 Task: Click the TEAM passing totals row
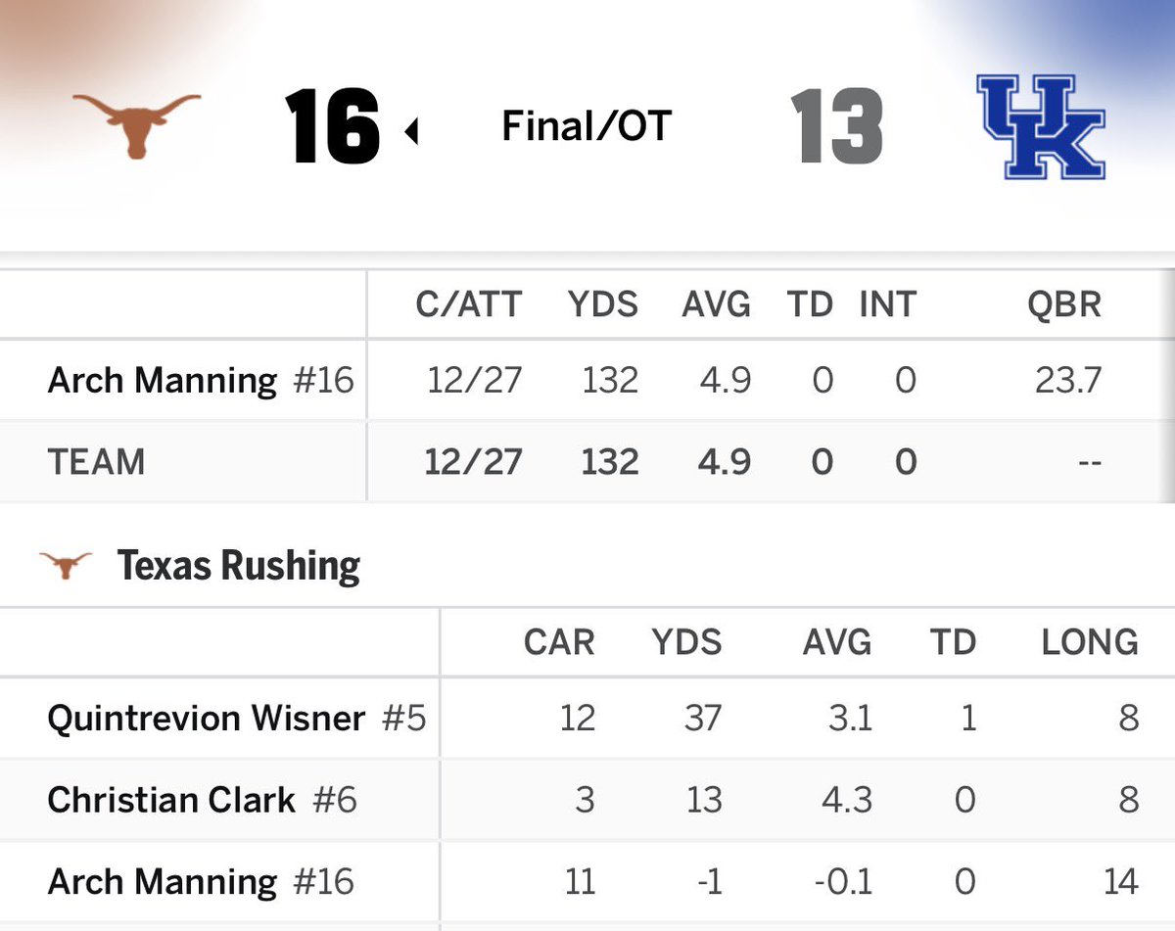(587, 462)
